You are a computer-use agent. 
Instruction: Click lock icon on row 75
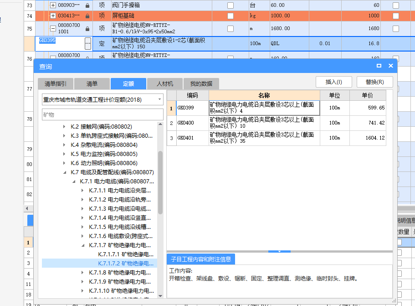point(87,29)
